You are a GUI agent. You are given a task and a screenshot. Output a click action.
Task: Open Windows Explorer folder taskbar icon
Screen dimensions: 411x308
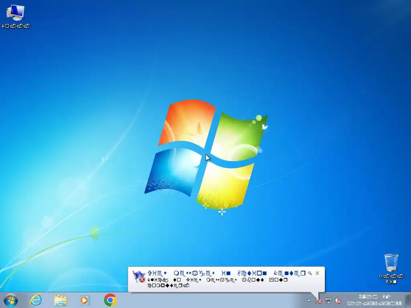61,300
